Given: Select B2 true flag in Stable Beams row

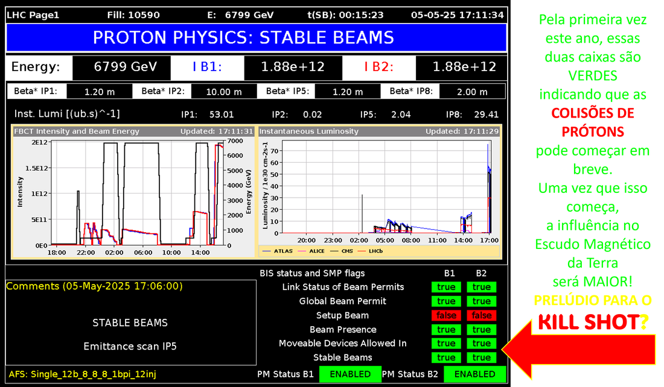Looking at the screenshot, I should pyautogui.click(x=482, y=358).
